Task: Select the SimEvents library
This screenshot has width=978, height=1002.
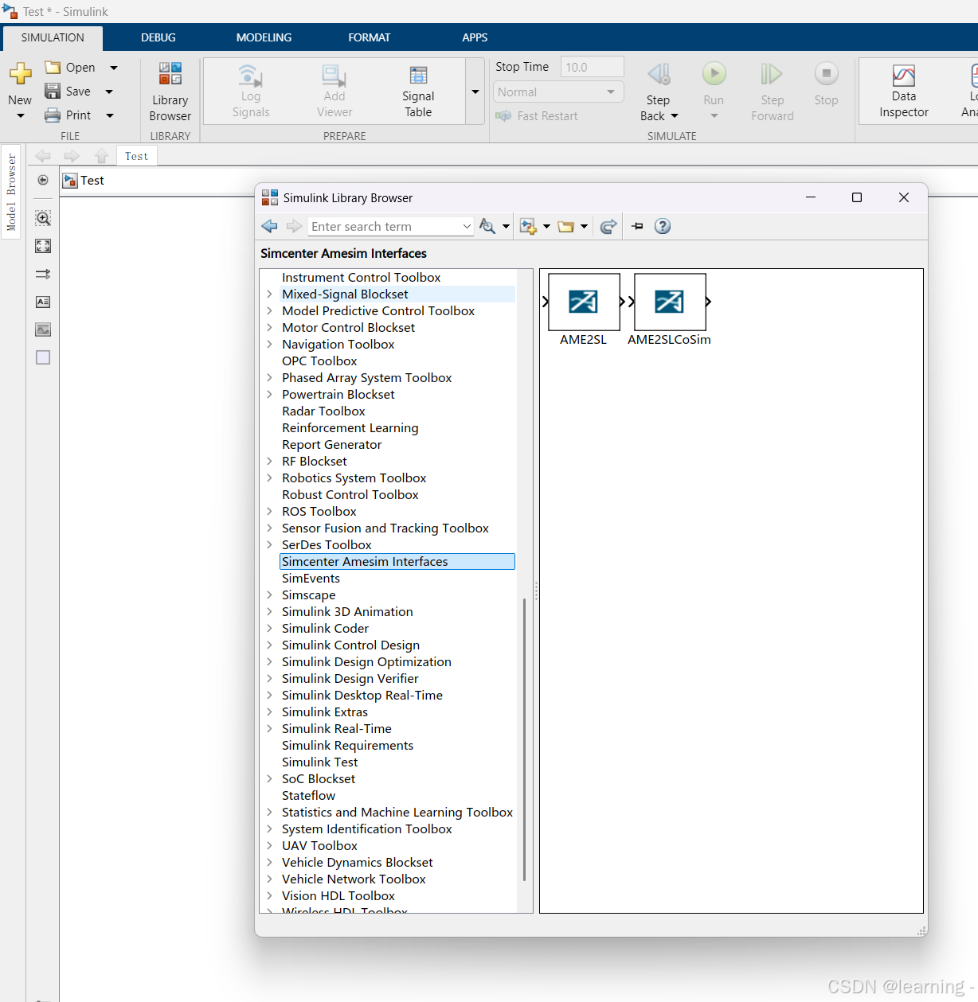Action: tap(311, 578)
